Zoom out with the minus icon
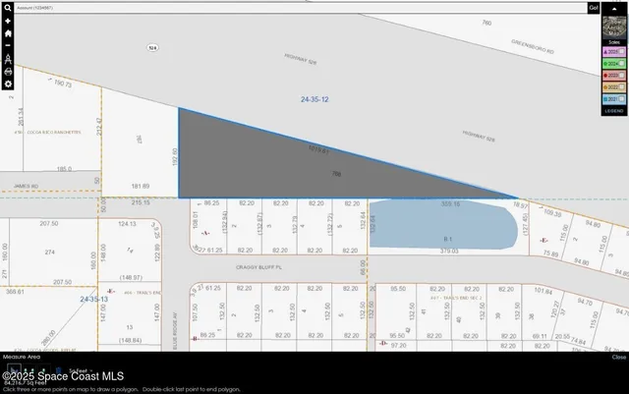The height and width of the screenshot is (394, 629). (8, 45)
